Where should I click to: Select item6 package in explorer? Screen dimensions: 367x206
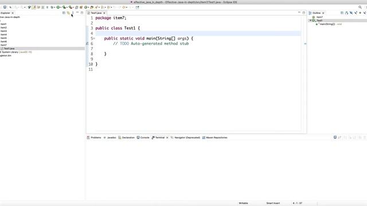(3, 41)
